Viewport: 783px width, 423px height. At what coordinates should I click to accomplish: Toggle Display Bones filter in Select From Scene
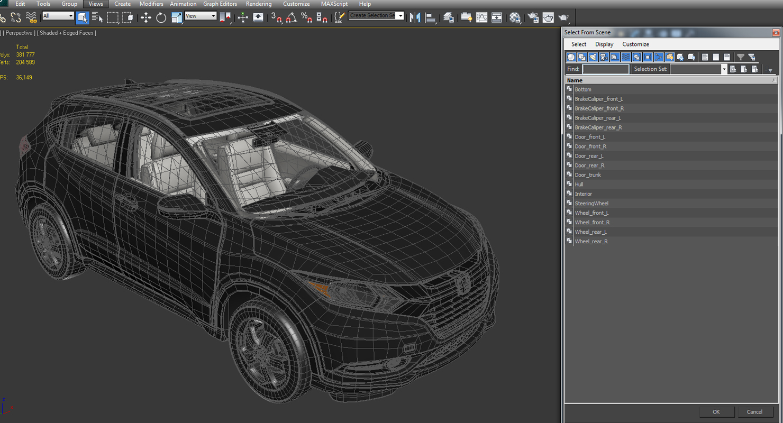pyautogui.click(x=659, y=57)
